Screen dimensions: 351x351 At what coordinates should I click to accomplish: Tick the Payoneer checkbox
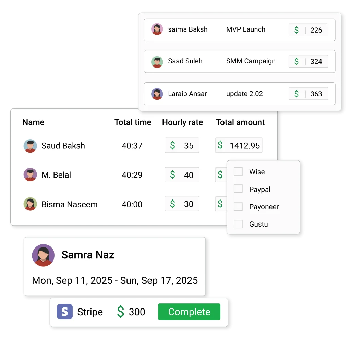(x=238, y=206)
